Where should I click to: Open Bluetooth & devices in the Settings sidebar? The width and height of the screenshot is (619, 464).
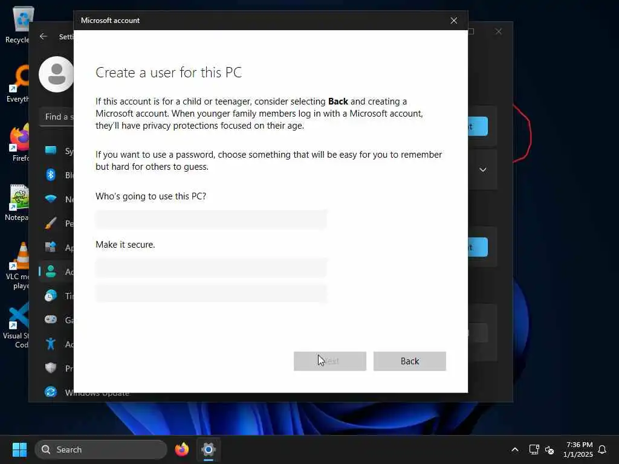tap(56, 175)
